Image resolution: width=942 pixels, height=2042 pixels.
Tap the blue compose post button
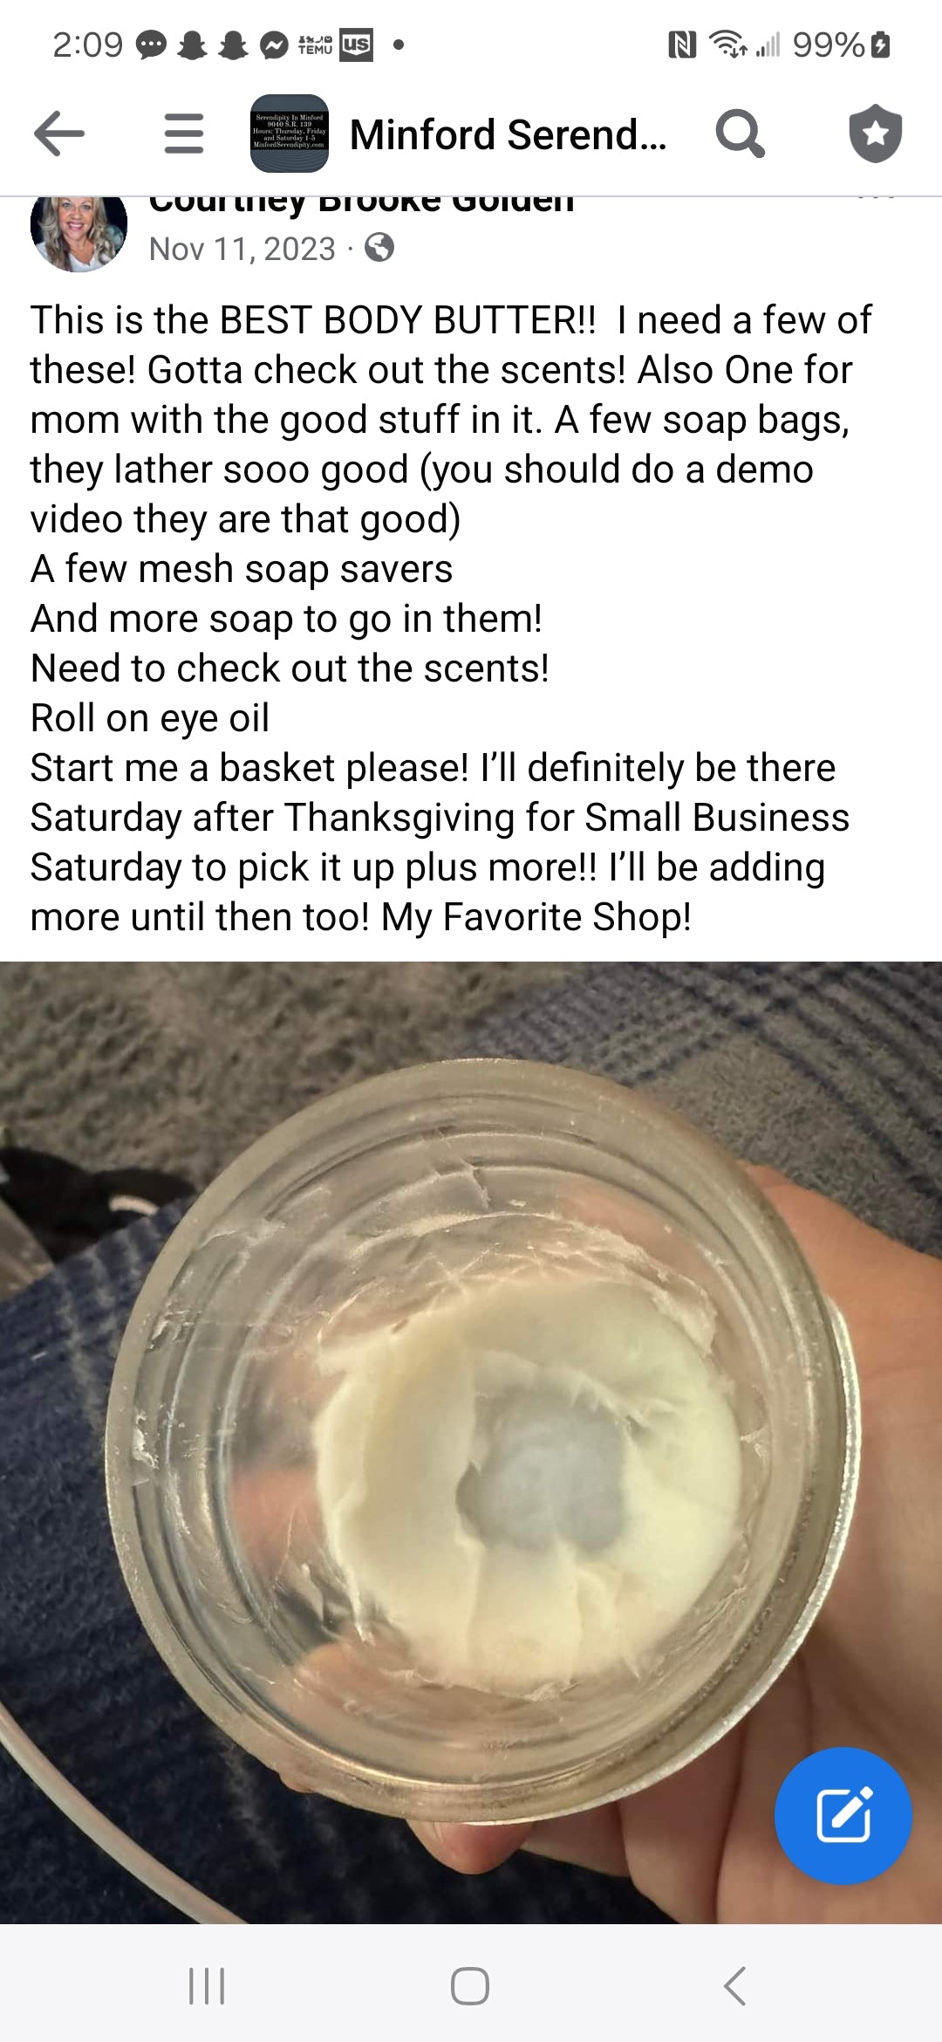pyautogui.click(x=843, y=1815)
